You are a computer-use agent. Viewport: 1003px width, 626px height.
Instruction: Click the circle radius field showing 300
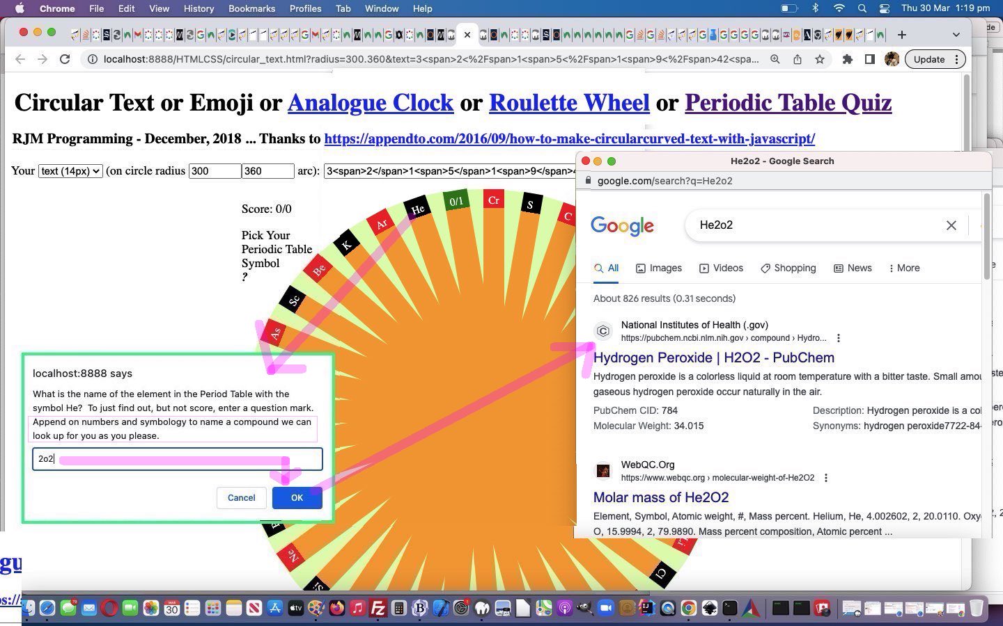(x=215, y=170)
